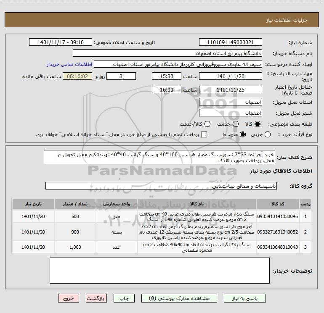The width and height of the screenshot is (324, 313).
Task: Click the announcement date field 1401/11/17 - 09:10
Action: pyautogui.click(x=61, y=42)
